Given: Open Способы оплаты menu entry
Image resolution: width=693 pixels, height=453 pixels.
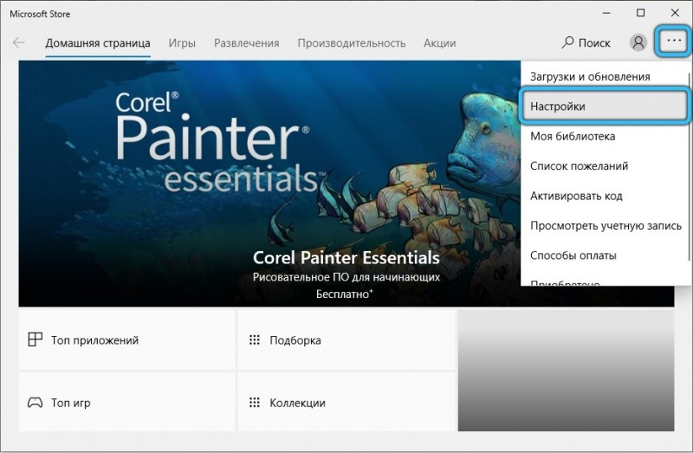Looking at the screenshot, I should point(604,256).
